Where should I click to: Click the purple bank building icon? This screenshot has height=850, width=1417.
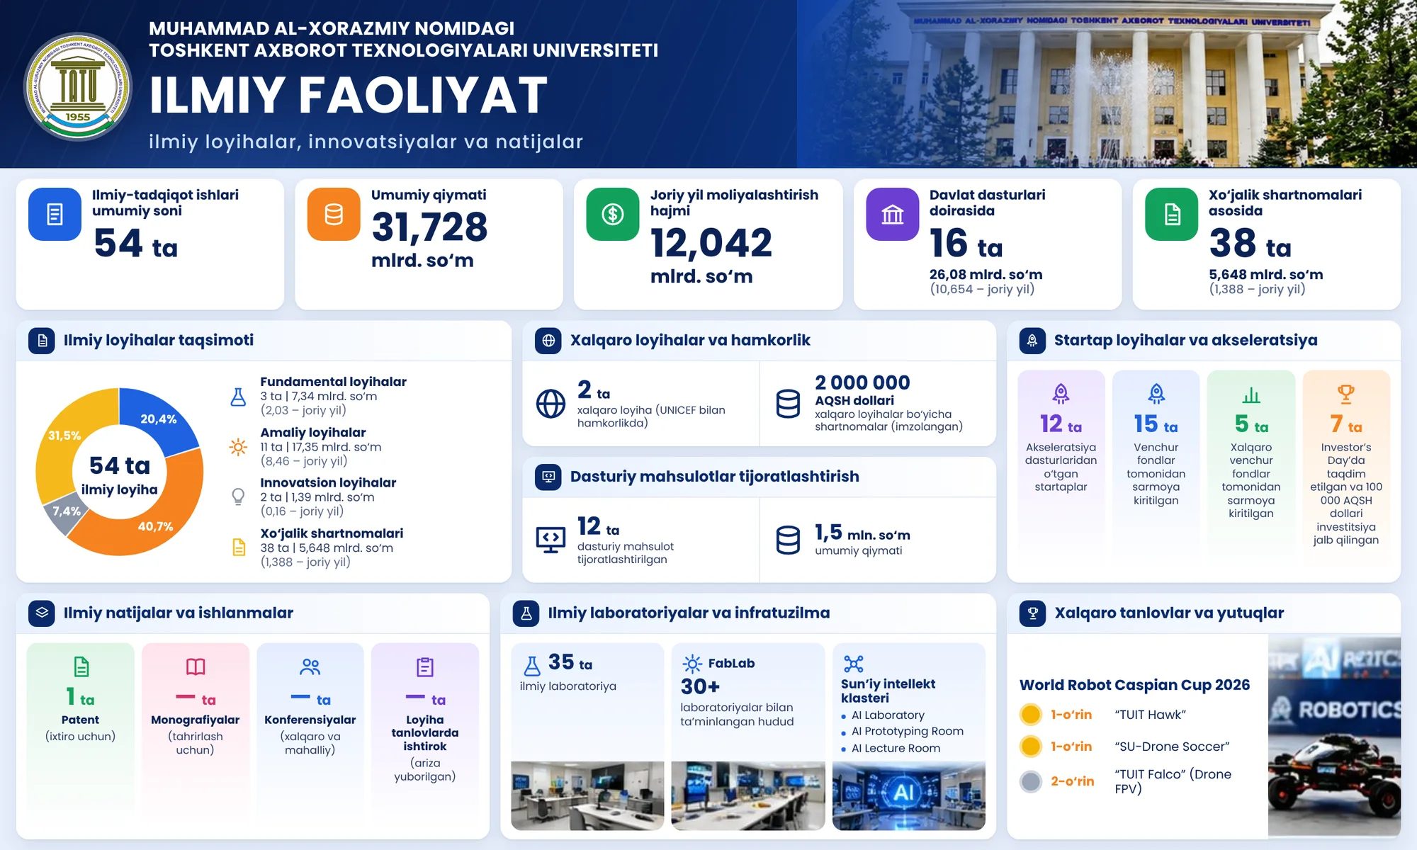coord(892,214)
